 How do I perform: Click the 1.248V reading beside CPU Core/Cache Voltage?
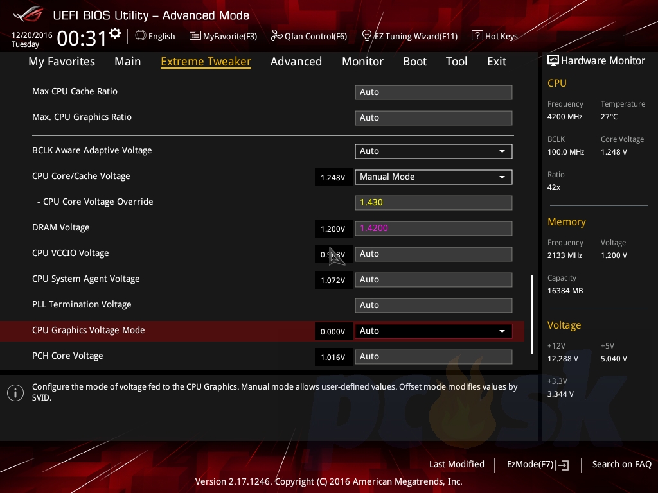333,177
